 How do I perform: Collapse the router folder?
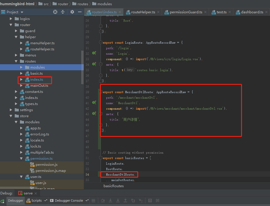(11, 25)
